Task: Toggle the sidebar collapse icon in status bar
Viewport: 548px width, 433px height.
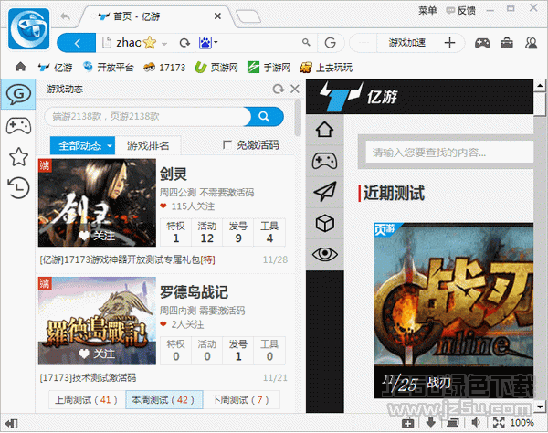Action: [x=11, y=424]
